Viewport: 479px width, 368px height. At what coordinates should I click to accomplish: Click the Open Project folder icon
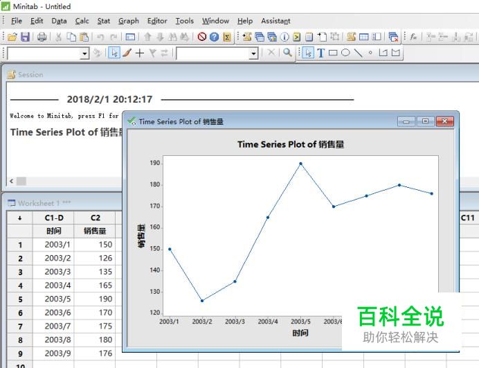[12, 37]
